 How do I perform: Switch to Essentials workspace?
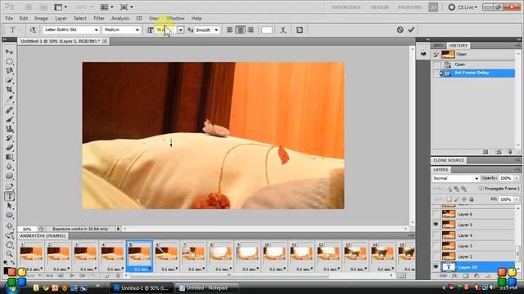[x=346, y=7]
